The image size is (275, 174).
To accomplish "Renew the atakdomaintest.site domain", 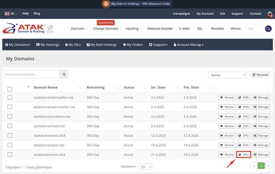I will [227, 145].
